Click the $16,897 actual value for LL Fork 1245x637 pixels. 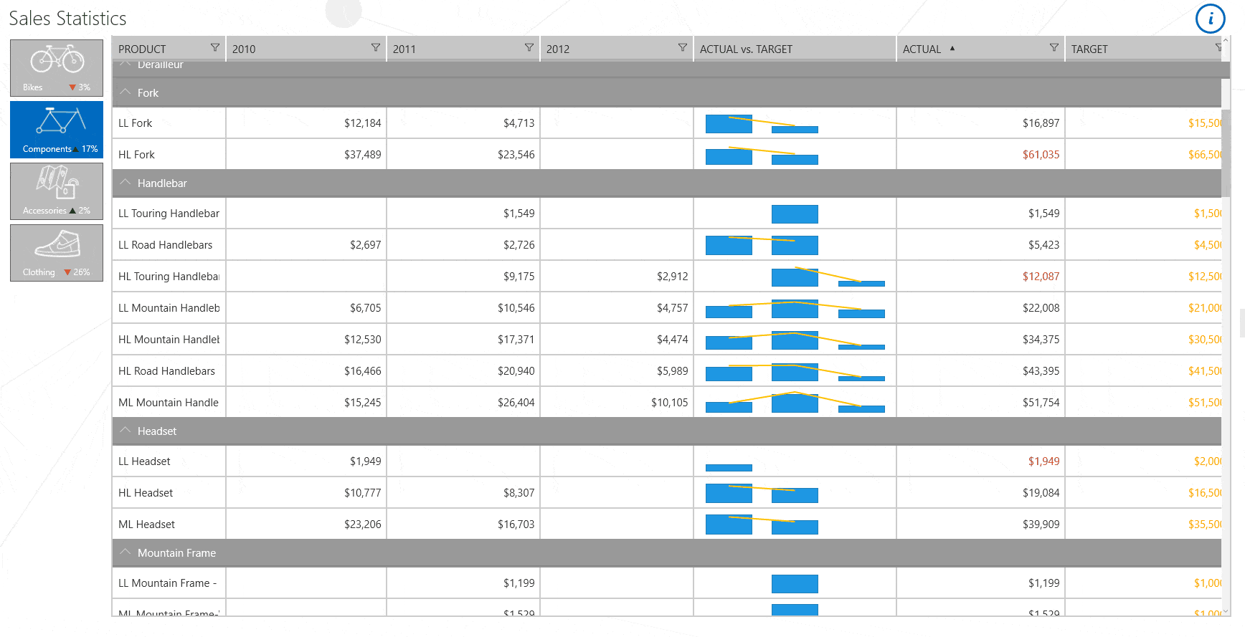(x=1041, y=123)
